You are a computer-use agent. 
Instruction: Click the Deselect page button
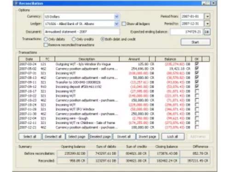100,137
